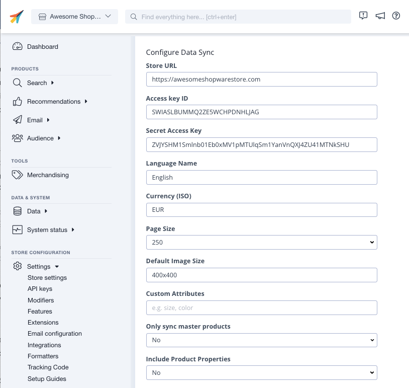The height and width of the screenshot is (388, 409).
Task: Click the Custom Attributes input field
Action: pos(261,308)
